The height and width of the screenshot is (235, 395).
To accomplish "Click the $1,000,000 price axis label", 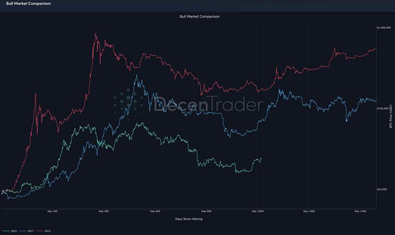I will click(x=384, y=28).
